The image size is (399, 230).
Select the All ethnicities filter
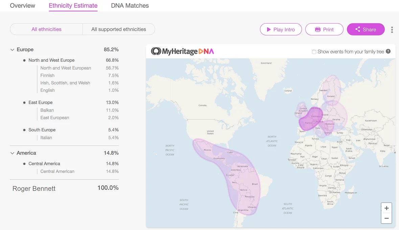pyautogui.click(x=46, y=29)
